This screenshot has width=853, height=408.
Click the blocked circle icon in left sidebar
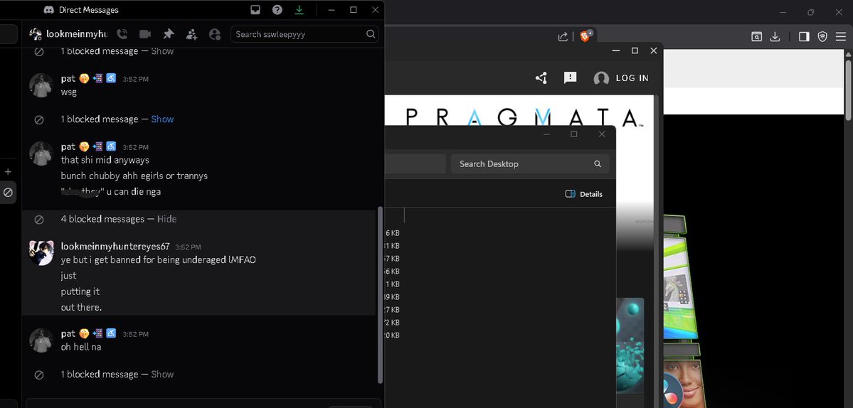click(x=8, y=193)
